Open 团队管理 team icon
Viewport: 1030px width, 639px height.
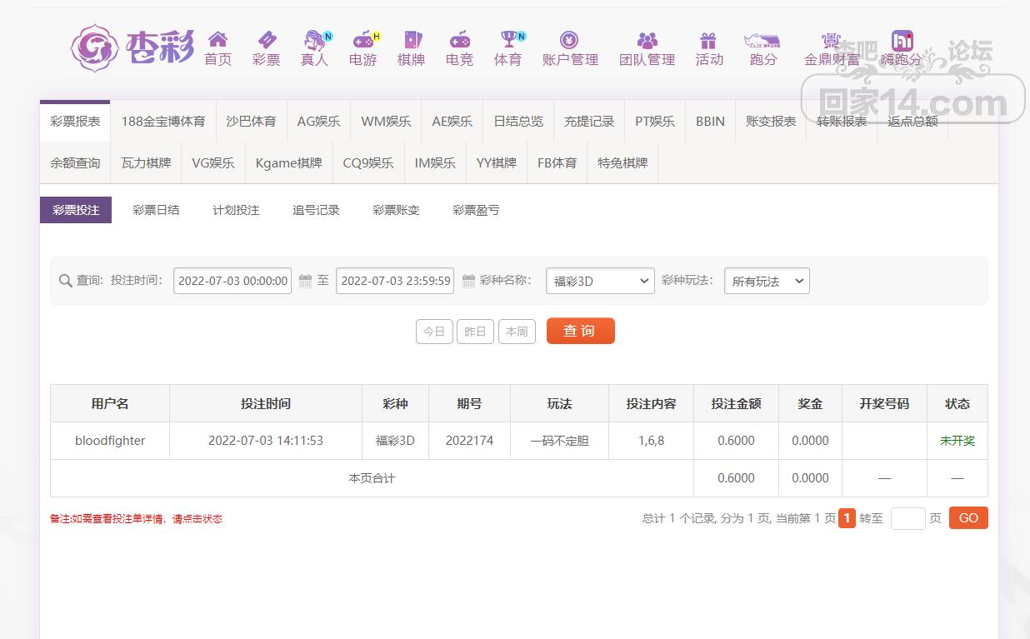pyautogui.click(x=647, y=39)
